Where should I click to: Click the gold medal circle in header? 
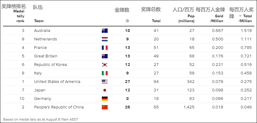click(x=127, y=21)
